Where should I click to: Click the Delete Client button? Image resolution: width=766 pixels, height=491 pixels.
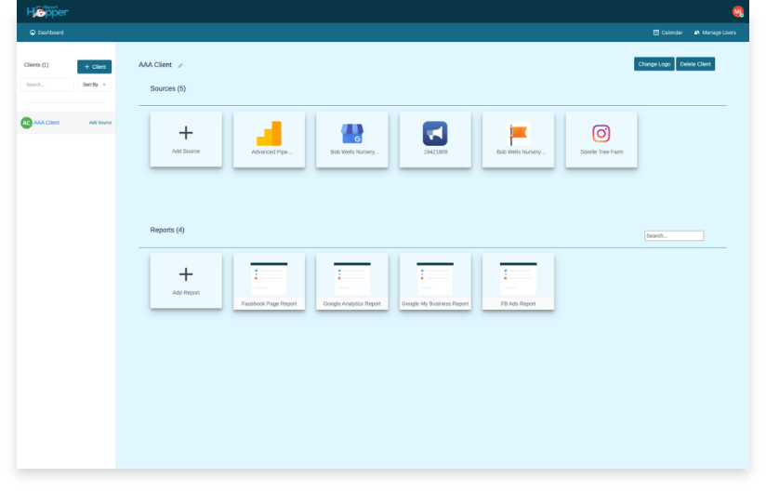tap(695, 64)
